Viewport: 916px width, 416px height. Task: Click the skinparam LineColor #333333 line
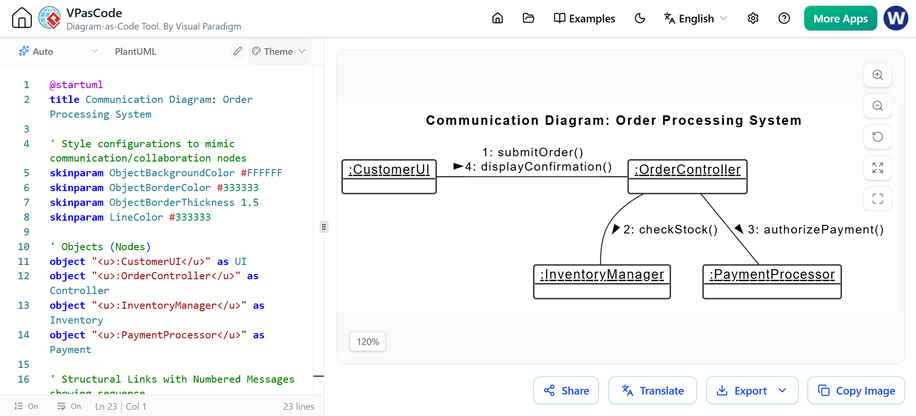[130, 217]
